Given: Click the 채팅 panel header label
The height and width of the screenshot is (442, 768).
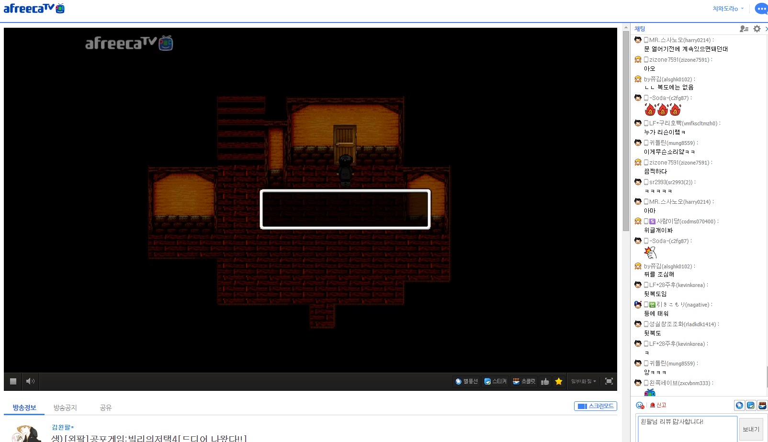Looking at the screenshot, I should point(640,29).
